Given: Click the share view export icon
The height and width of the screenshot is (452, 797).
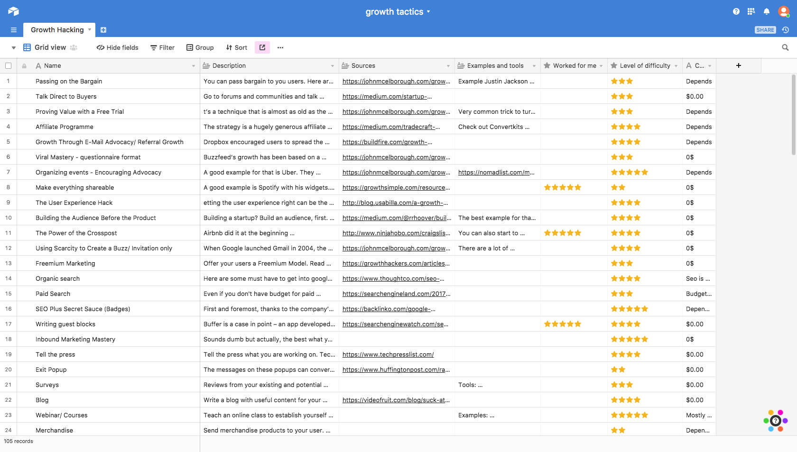Looking at the screenshot, I should click(262, 47).
